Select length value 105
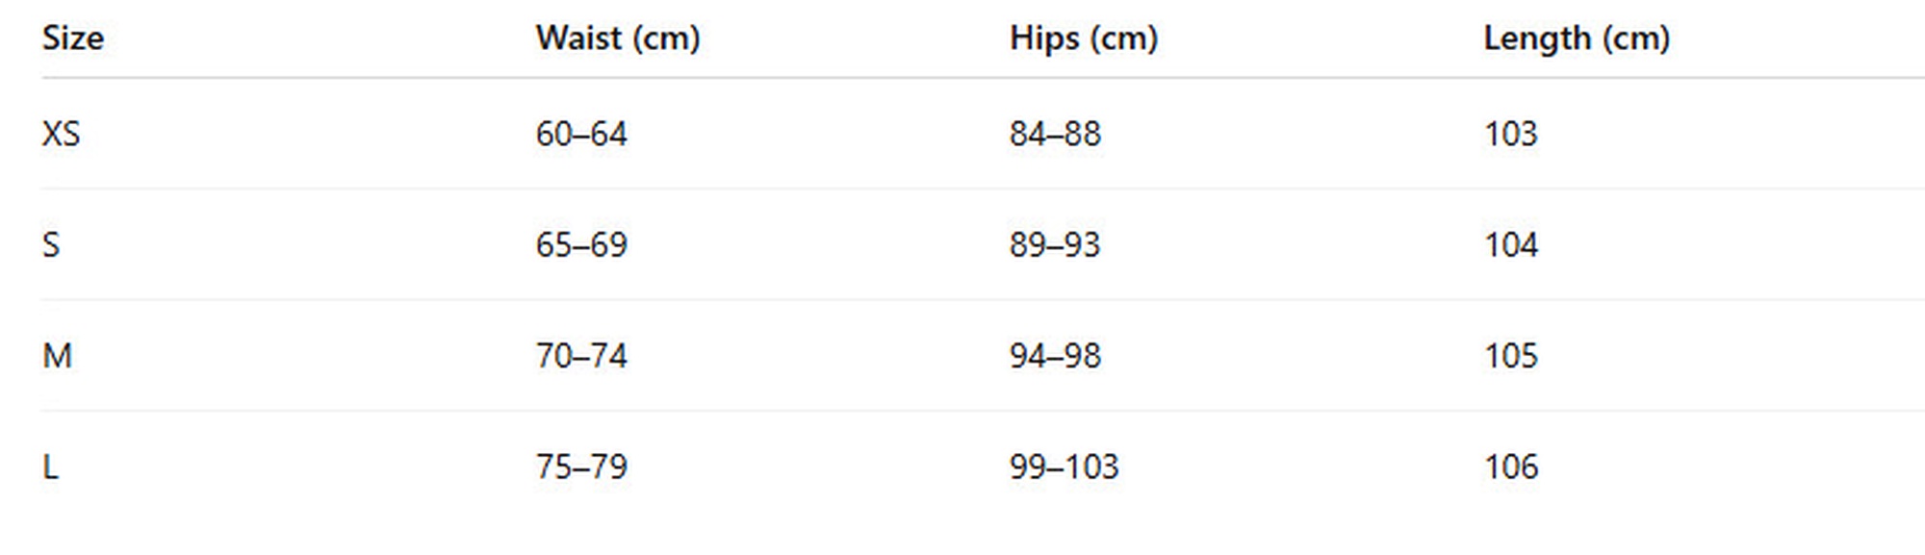Viewport: 1925px width, 555px height. click(x=1511, y=356)
